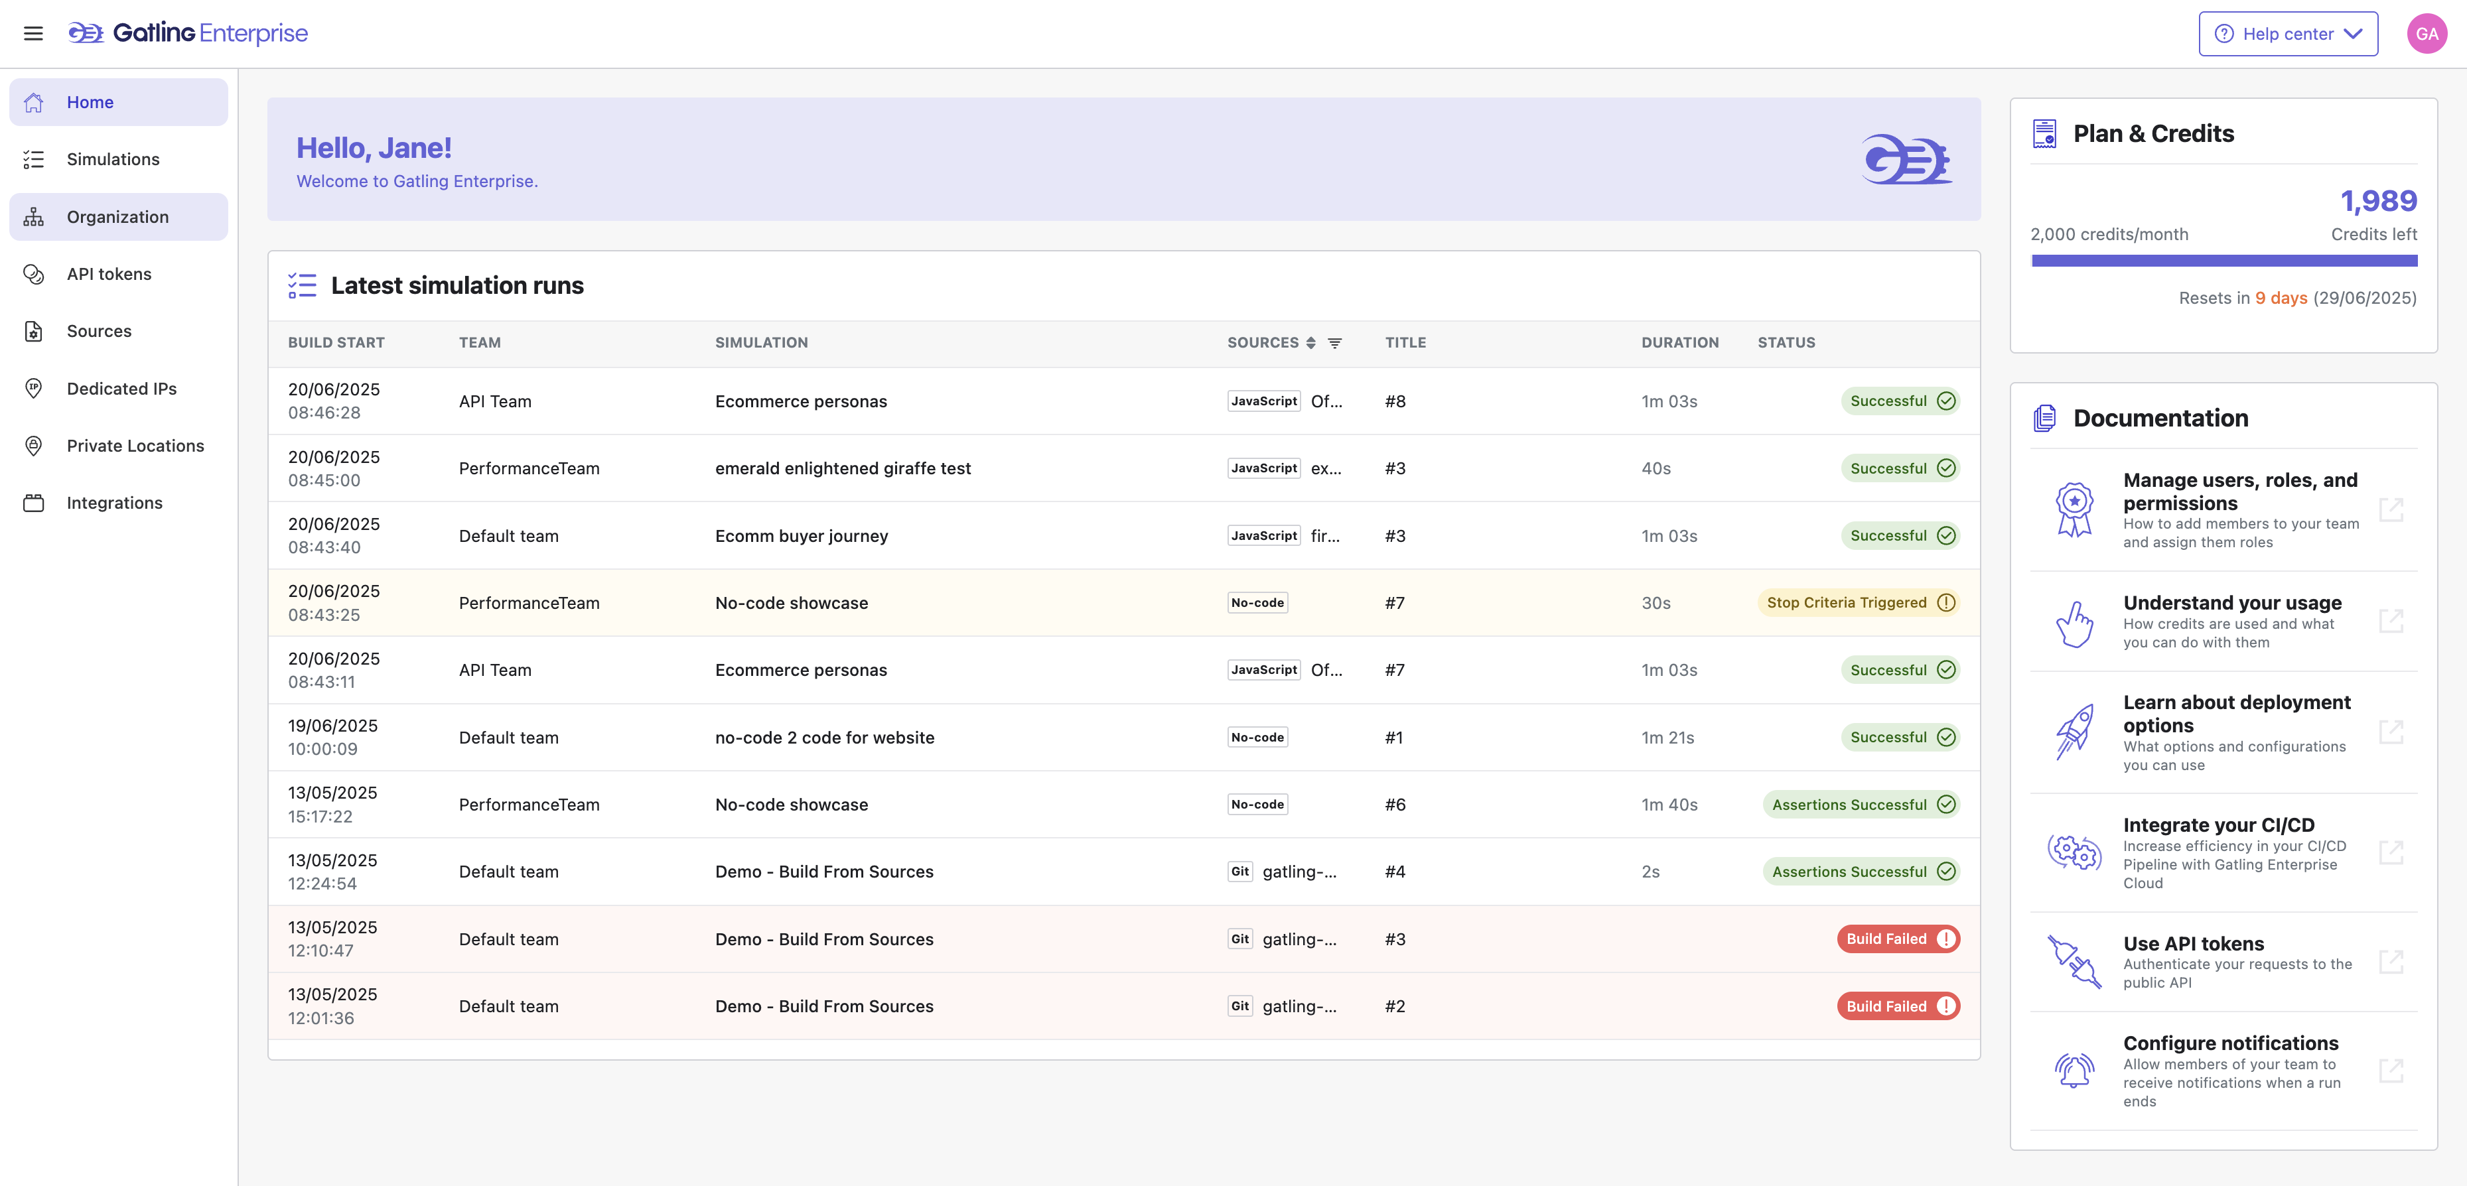Click the Sources file icon
The image size is (2467, 1186).
(x=34, y=331)
